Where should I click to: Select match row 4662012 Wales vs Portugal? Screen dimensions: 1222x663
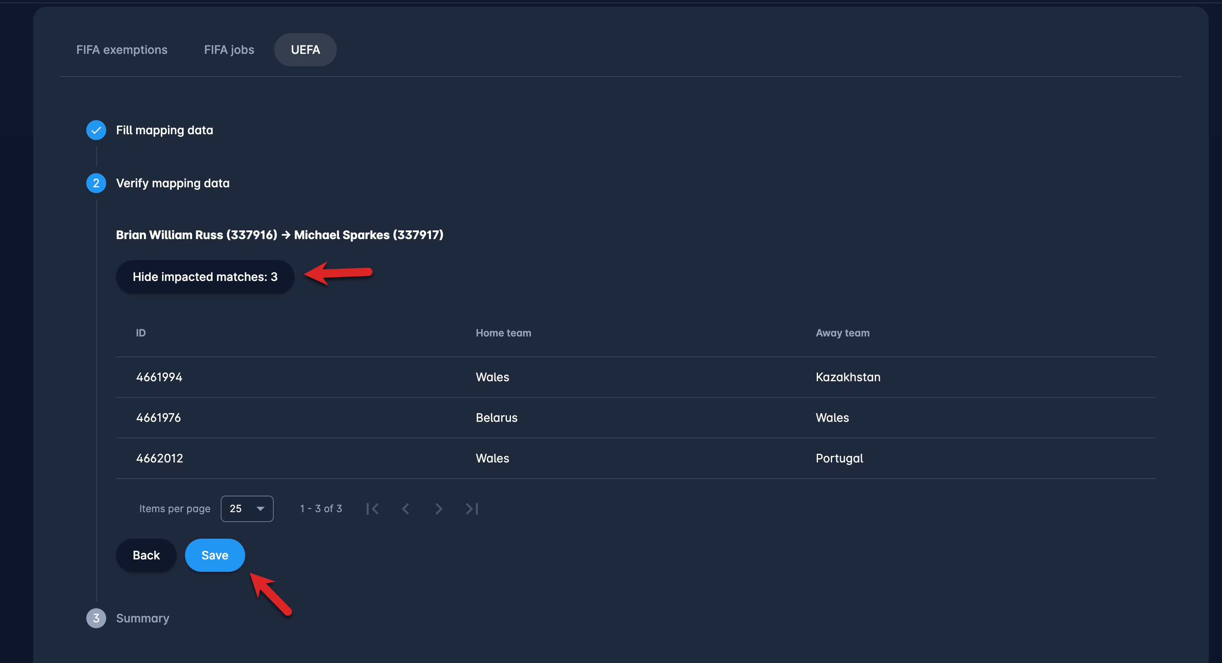click(x=635, y=458)
